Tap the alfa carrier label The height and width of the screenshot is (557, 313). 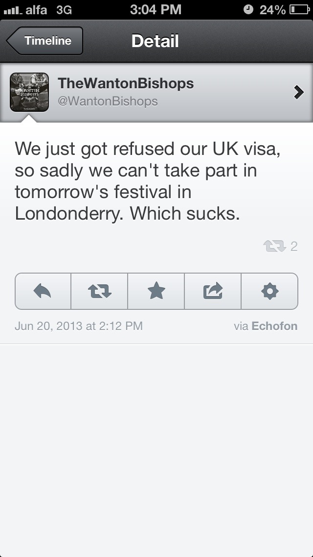[36, 9]
